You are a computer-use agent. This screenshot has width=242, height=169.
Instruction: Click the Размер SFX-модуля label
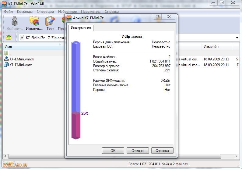click(109, 81)
